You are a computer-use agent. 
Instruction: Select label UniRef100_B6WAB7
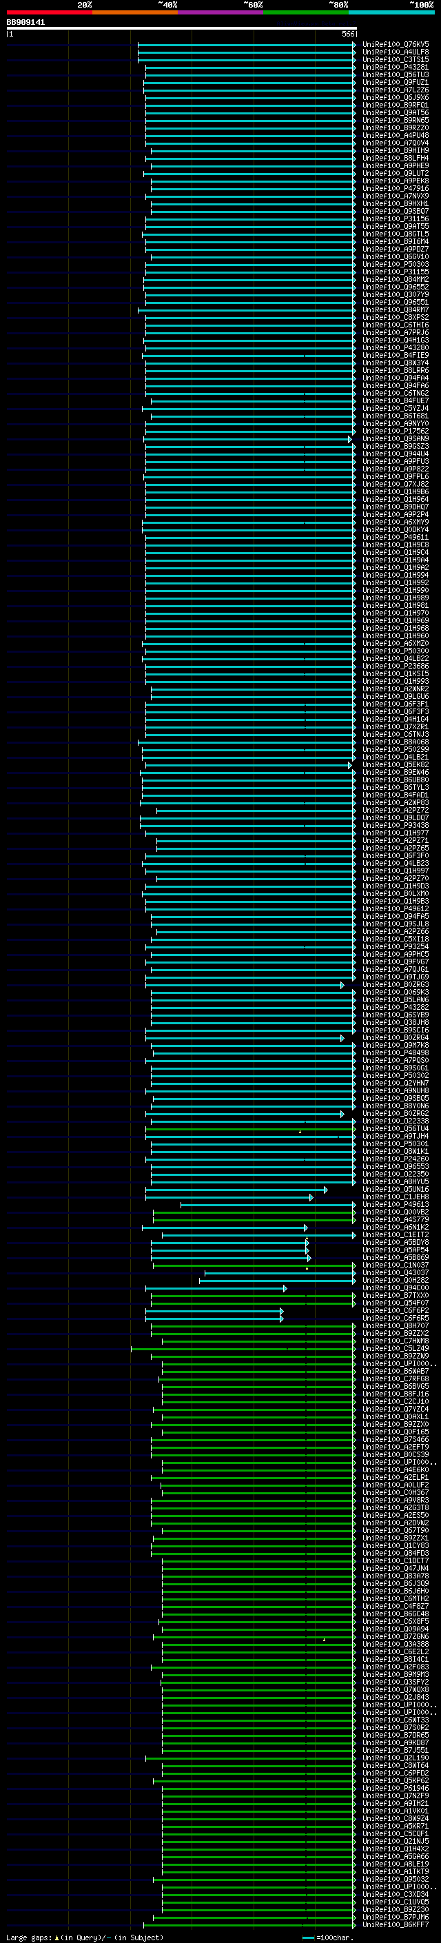coord(396,1371)
